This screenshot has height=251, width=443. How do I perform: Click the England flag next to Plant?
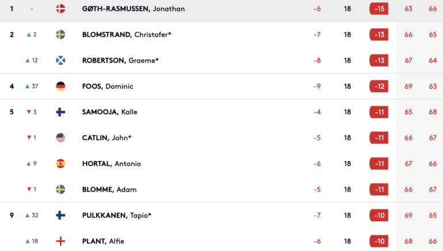[x=60, y=241]
